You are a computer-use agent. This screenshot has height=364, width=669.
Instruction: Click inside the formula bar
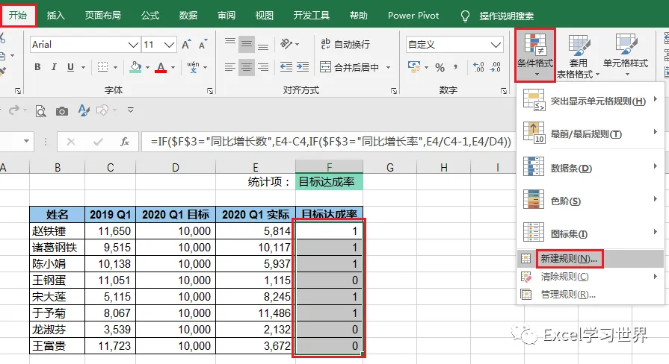pyautogui.click(x=329, y=141)
